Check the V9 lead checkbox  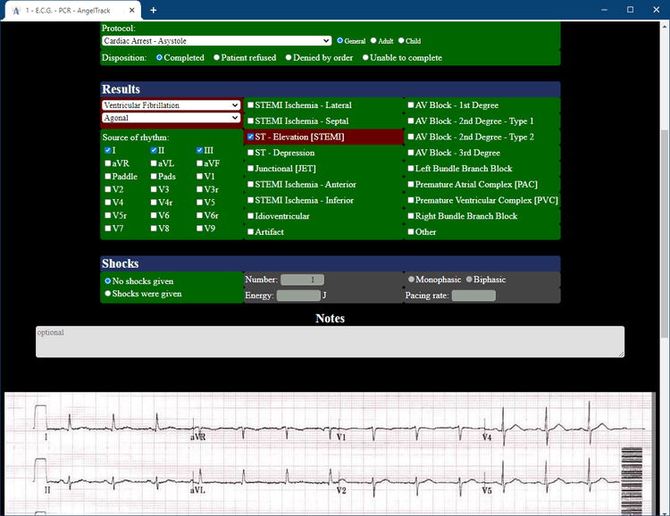click(x=199, y=229)
